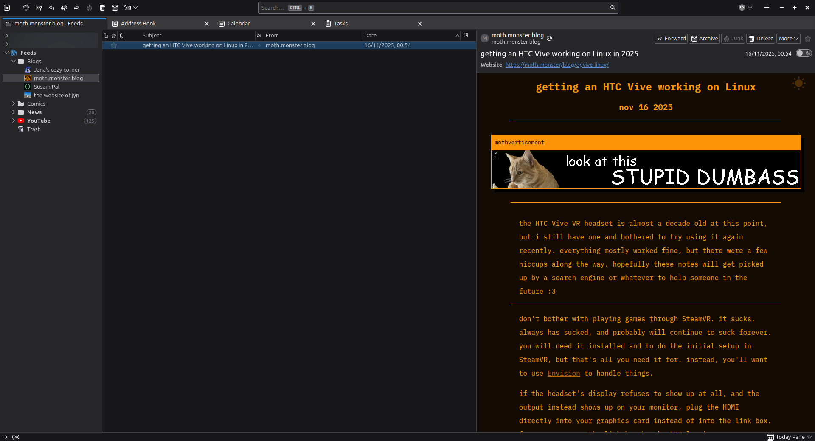Click the trash delete icon in top toolbar
815x441 pixels.
coord(102,8)
